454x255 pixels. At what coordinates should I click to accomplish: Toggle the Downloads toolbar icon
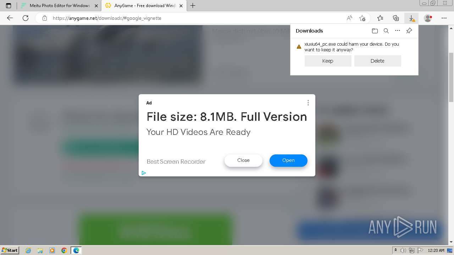[x=411, y=18]
